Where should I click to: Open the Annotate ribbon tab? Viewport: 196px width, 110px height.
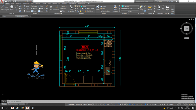point(19,4)
